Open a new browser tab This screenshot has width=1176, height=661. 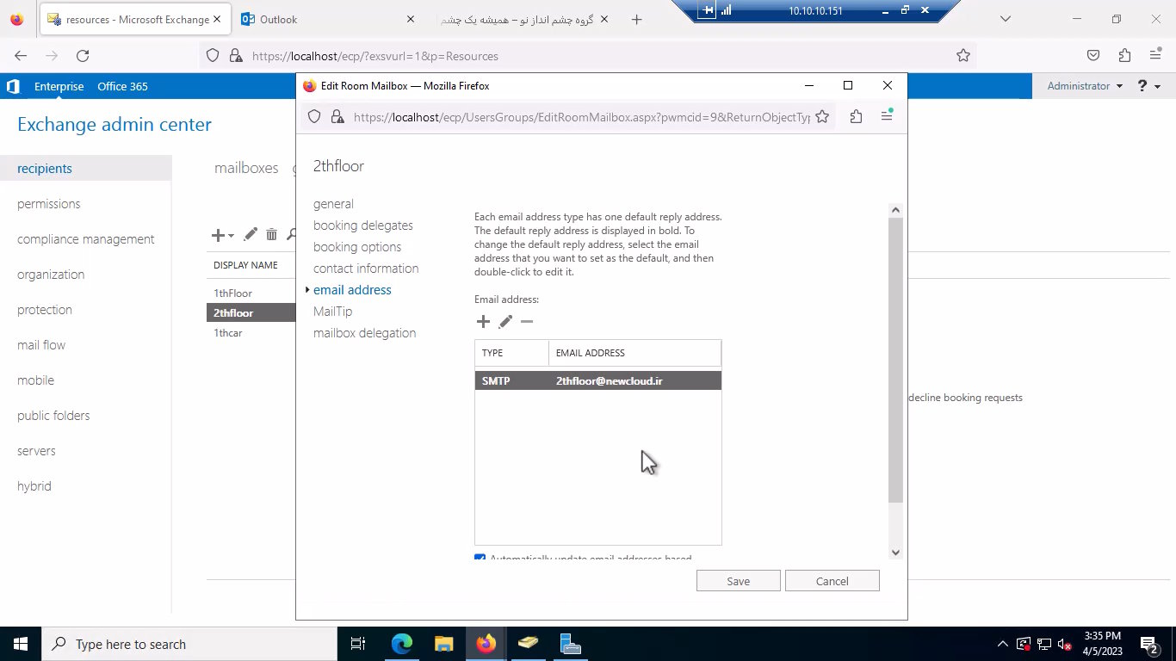(x=636, y=19)
